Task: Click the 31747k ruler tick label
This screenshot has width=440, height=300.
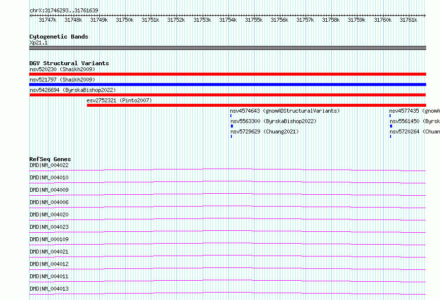Action: (x=47, y=20)
